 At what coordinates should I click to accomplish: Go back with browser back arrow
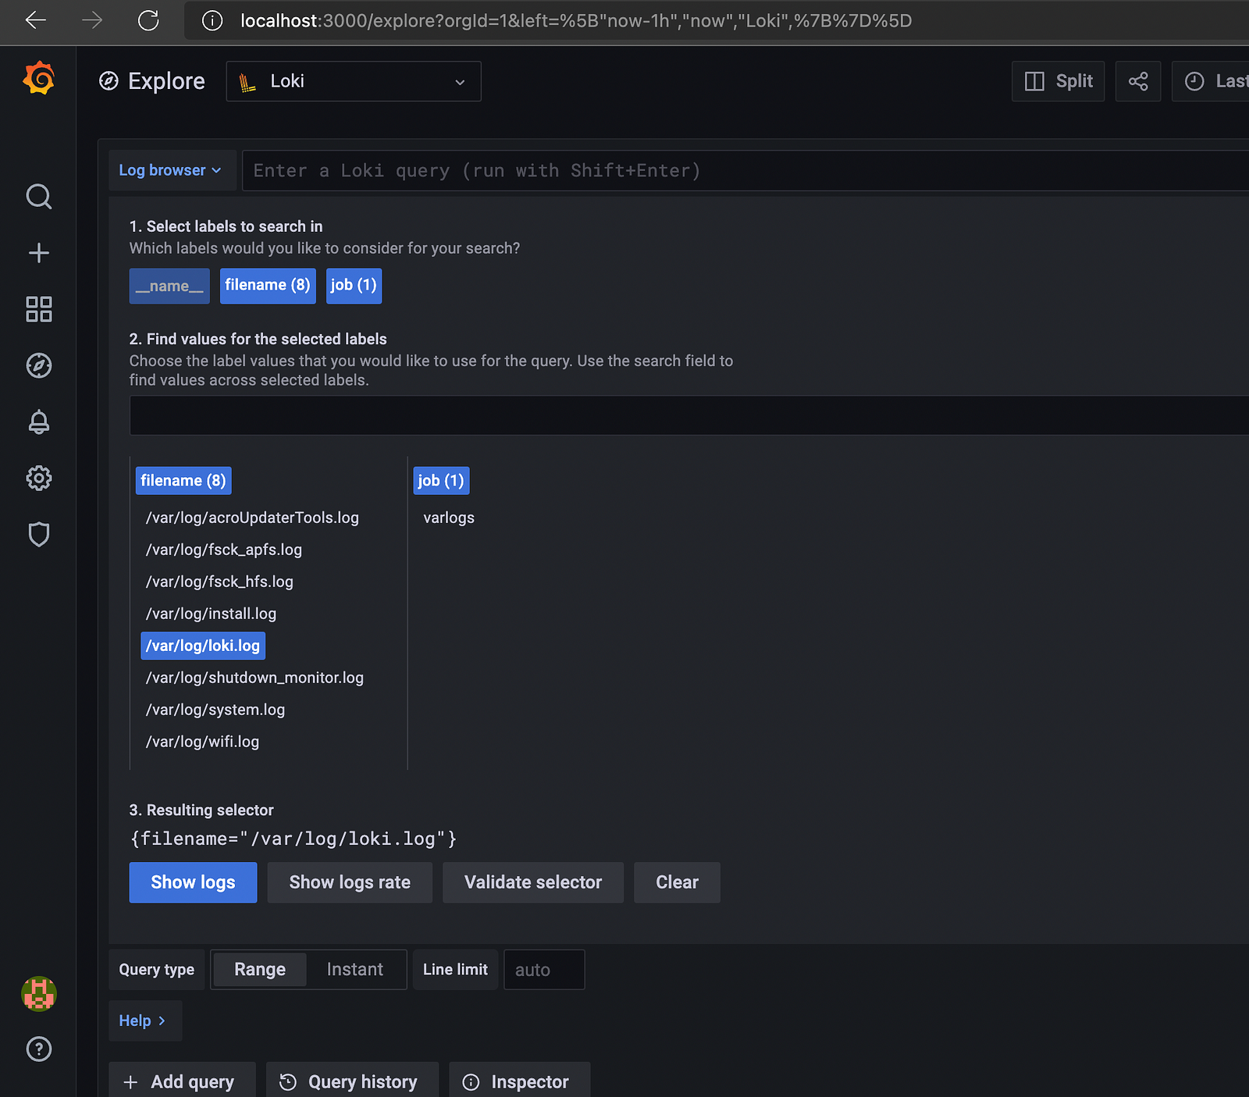coord(36,20)
